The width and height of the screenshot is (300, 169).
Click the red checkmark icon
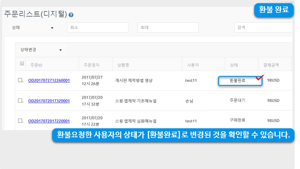coord(259,77)
